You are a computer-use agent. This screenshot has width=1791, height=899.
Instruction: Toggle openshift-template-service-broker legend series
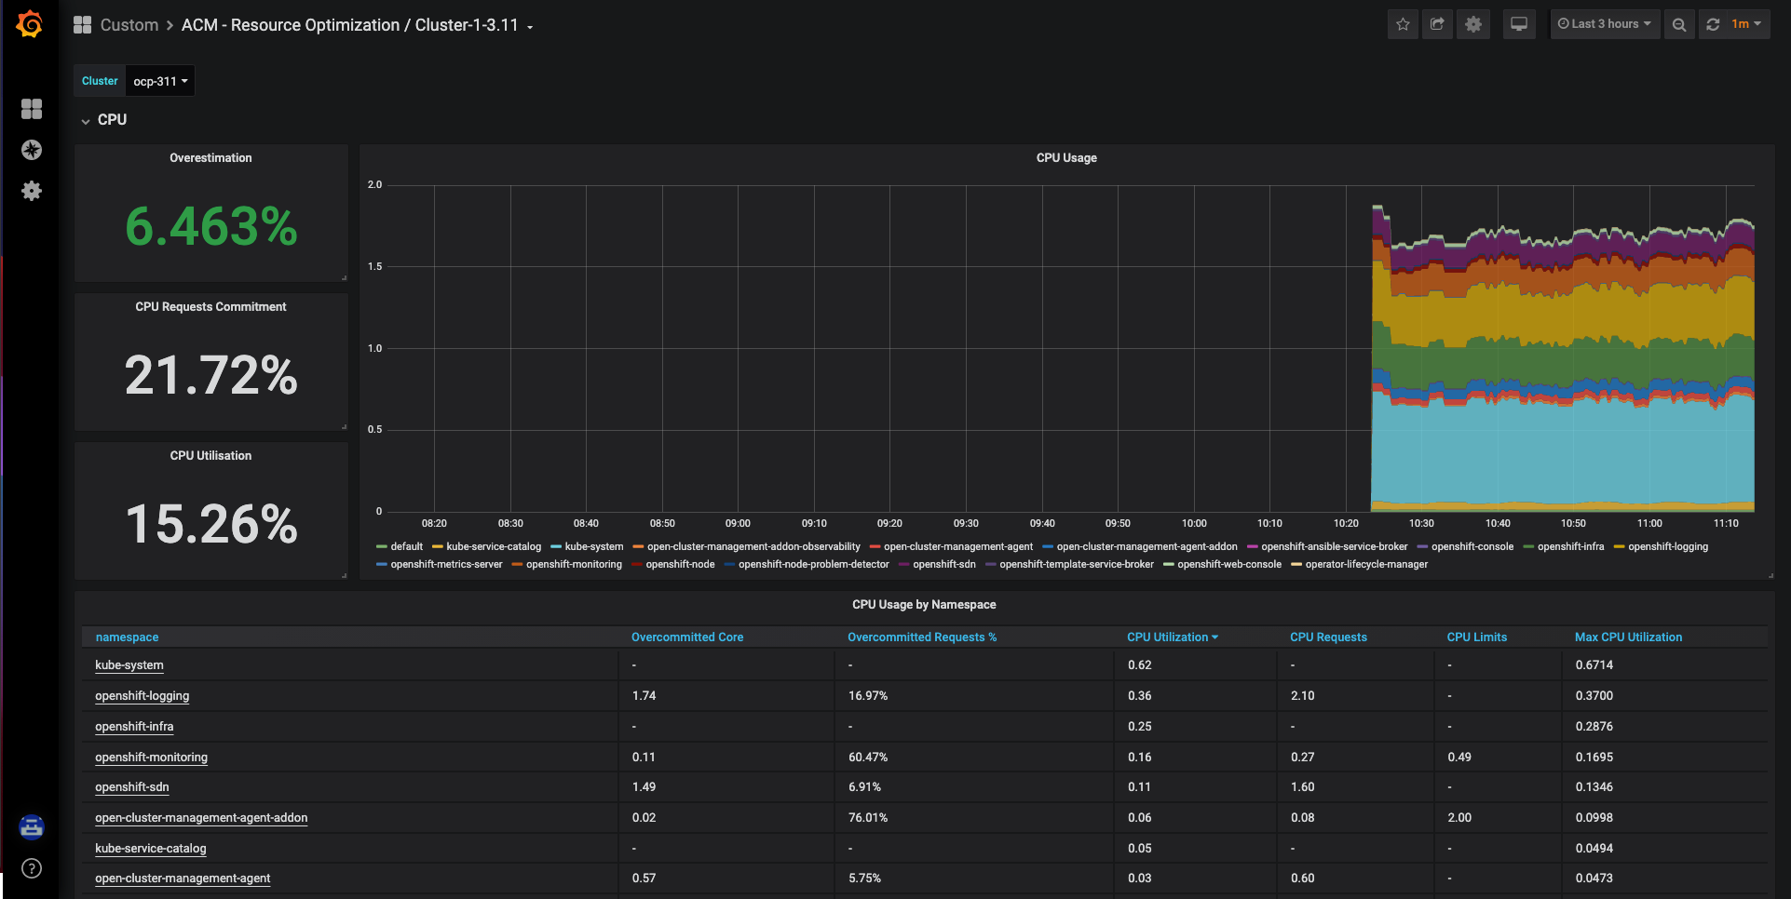pos(1077,565)
